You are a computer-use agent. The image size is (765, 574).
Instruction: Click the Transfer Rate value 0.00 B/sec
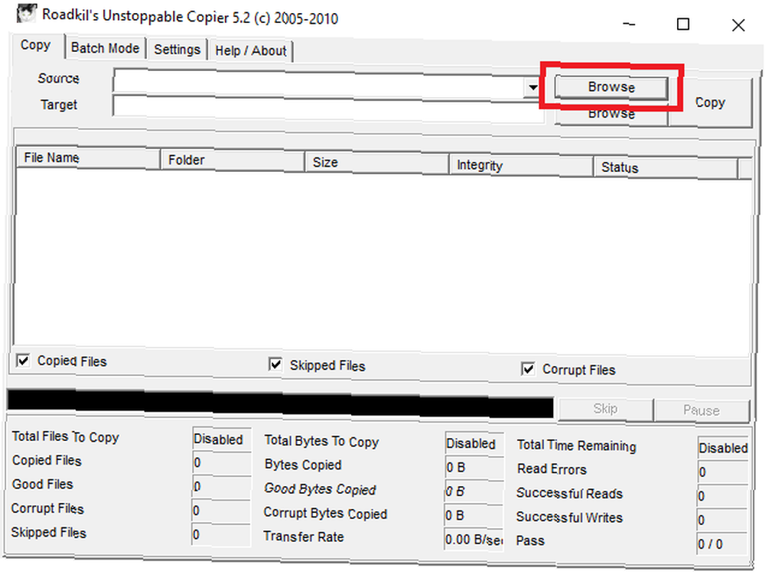(x=474, y=540)
